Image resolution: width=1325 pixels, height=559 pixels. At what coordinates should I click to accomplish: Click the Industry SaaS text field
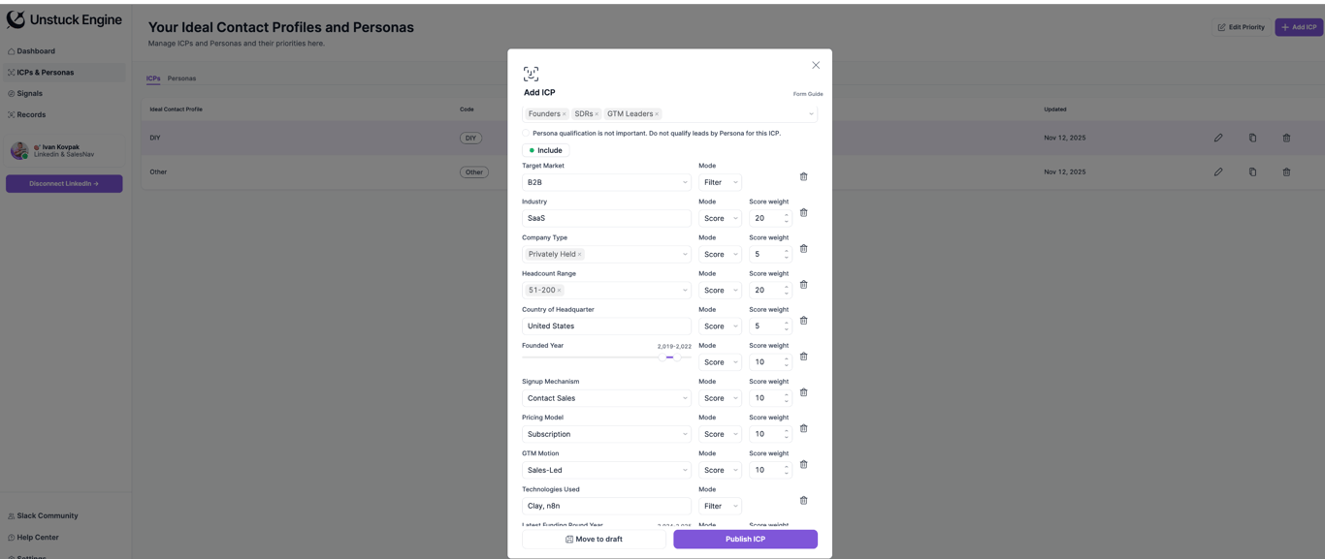point(606,219)
